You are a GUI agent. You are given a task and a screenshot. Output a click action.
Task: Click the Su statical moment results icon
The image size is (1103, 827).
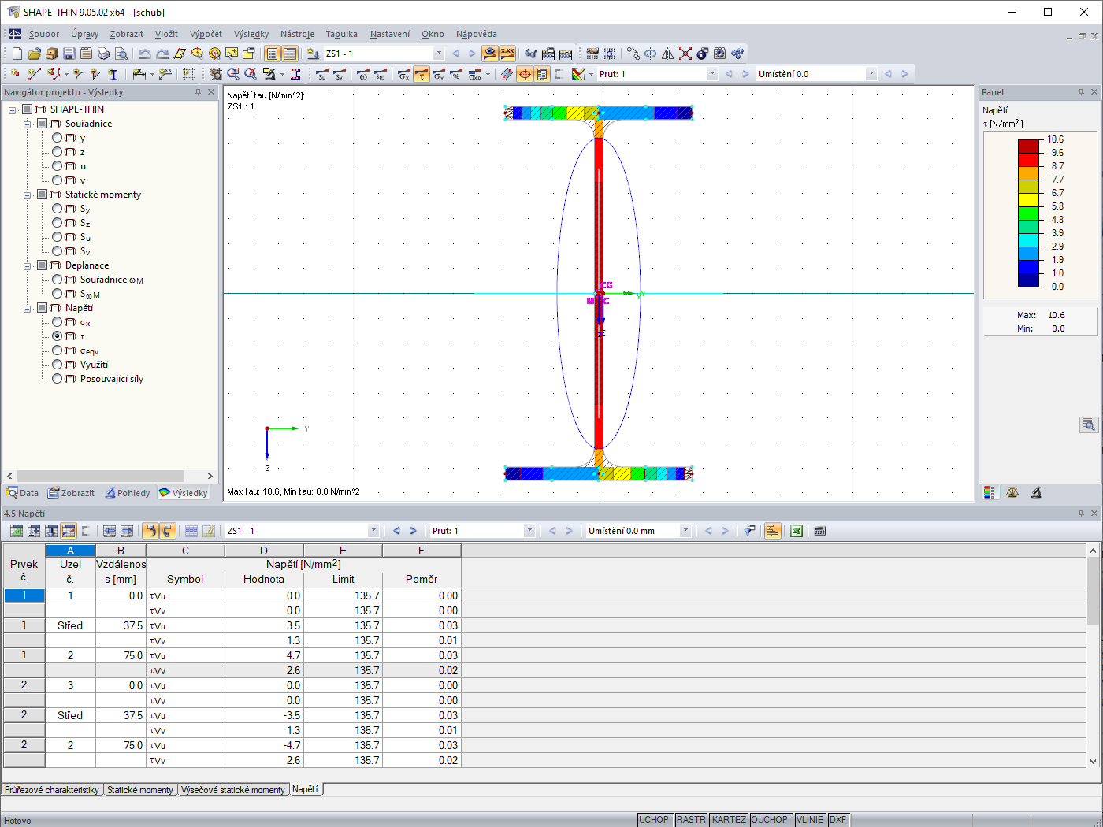(x=322, y=74)
